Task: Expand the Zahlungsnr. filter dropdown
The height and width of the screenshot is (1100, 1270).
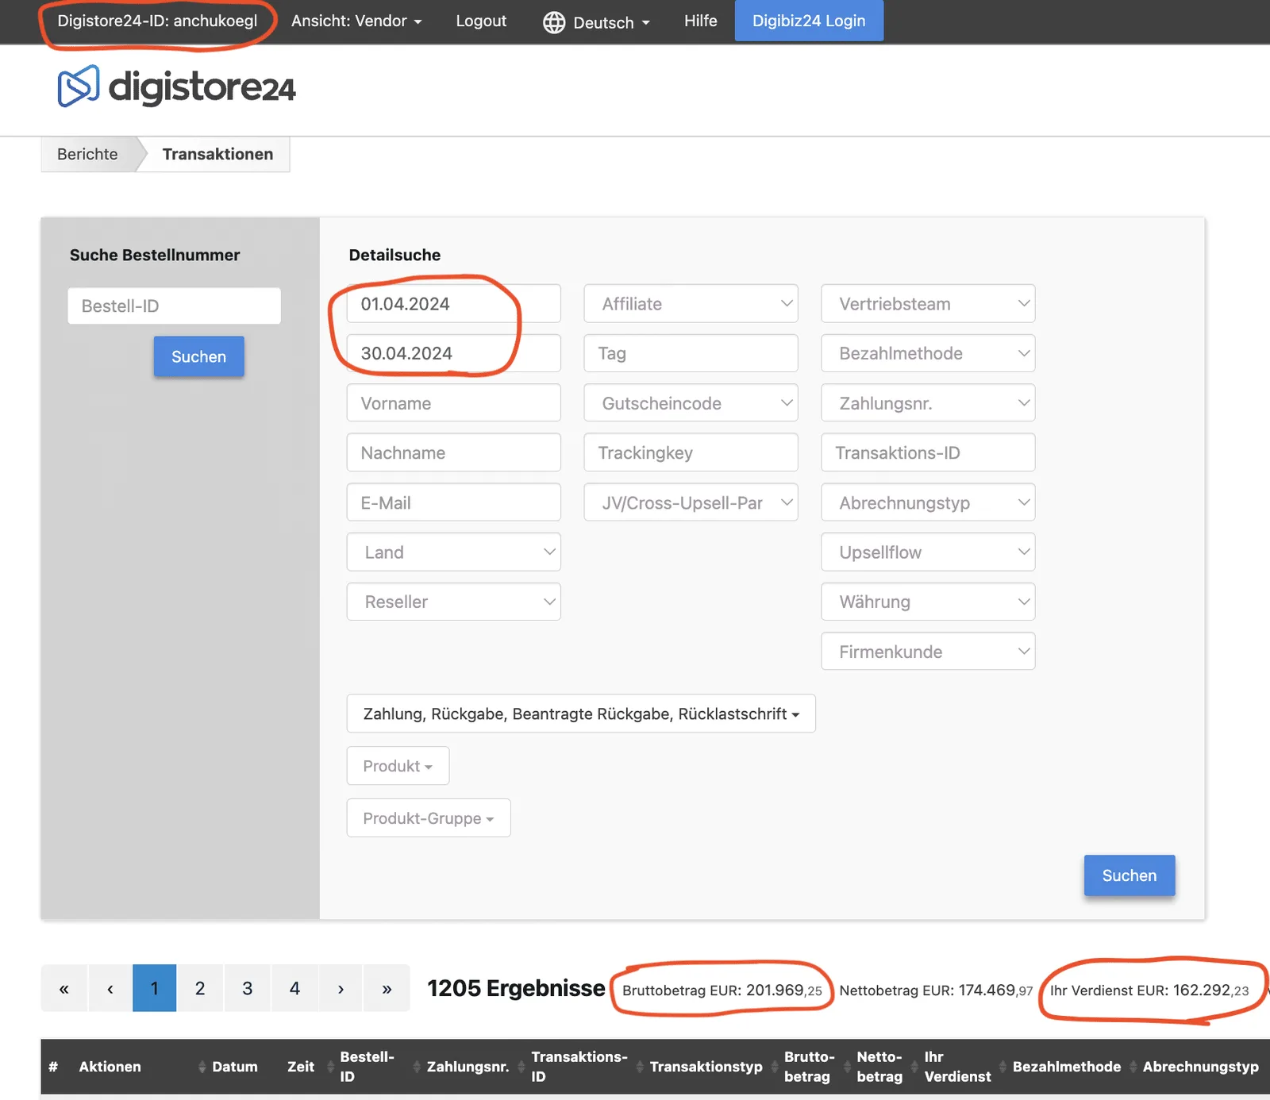Action: 928,403
